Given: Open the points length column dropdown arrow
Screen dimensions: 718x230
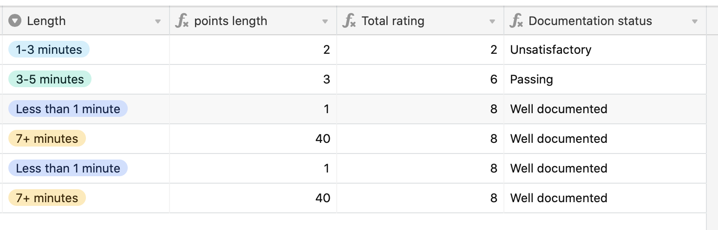Looking at the screenshot, I should (x=325, y=21).
